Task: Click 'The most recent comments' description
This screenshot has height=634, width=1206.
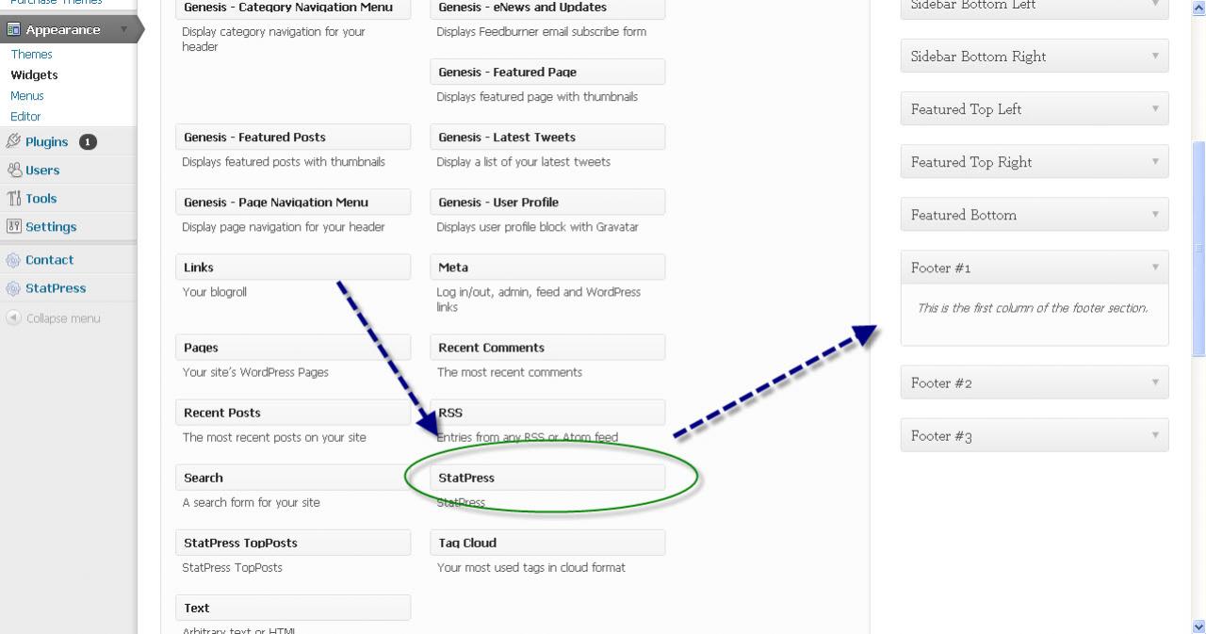Action: [x=510, y=372]
